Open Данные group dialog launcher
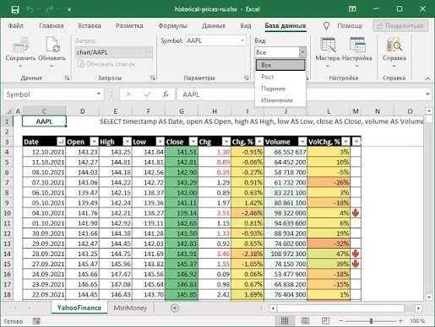 (67, 78)
